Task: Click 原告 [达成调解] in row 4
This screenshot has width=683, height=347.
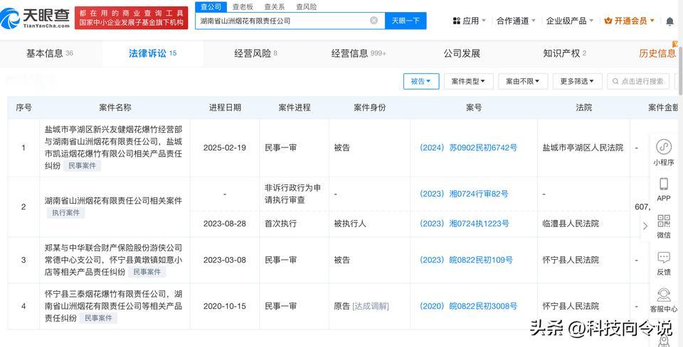Action: (361, 306)
